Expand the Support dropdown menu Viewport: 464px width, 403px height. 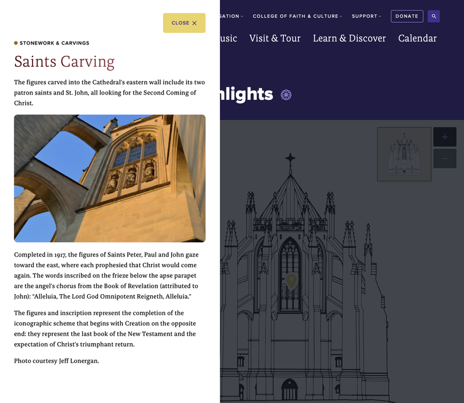[366, 17]
